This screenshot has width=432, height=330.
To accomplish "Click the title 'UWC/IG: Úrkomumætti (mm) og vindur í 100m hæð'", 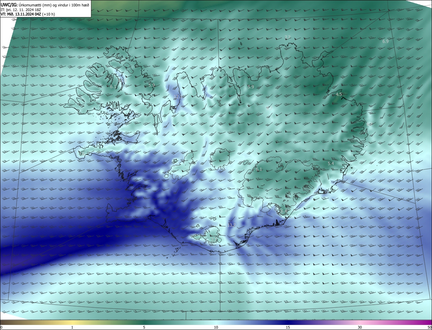I will (x=45, y=5).
